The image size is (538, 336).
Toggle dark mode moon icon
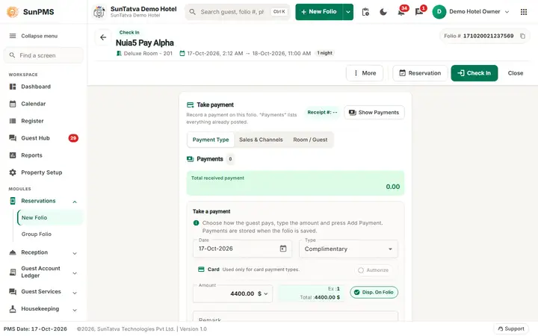coord(383,12)
